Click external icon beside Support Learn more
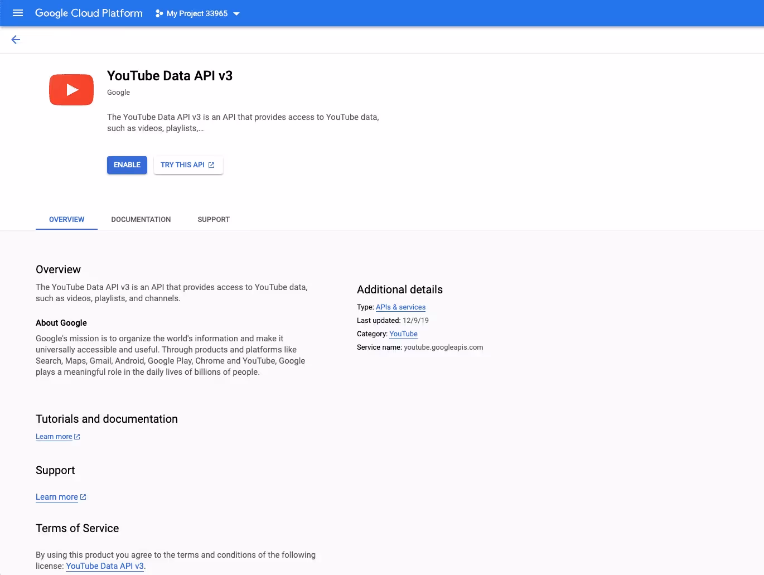This screenshot has width=764, height=575. (x=83, y=497)
